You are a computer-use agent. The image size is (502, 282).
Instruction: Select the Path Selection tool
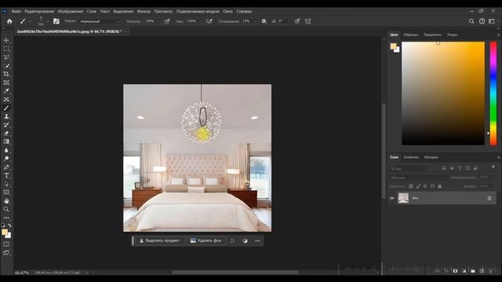[6, 184]
